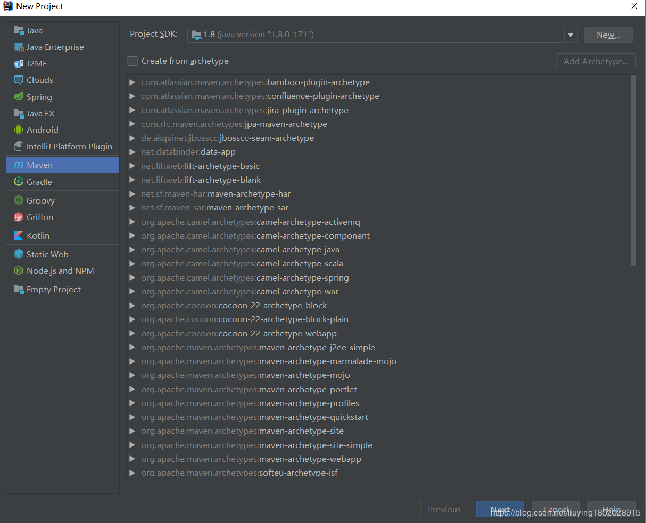Expand the bamboo-plugin-archetype entry

point(132,82)
